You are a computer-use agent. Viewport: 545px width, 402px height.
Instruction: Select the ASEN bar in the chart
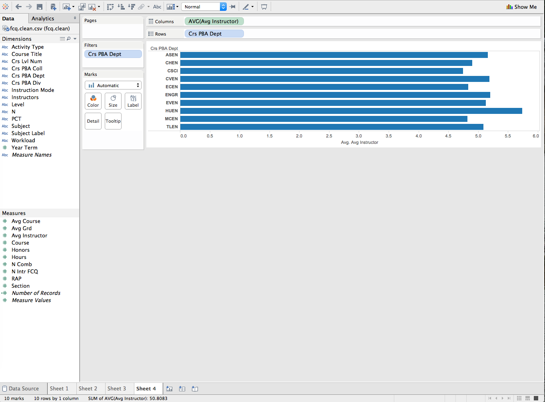(x=334, y=55)
